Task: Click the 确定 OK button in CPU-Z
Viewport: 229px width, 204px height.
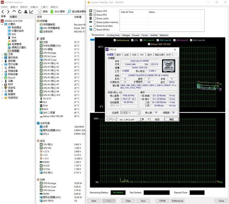Action: pyautogui.click(x=171, y=119)
